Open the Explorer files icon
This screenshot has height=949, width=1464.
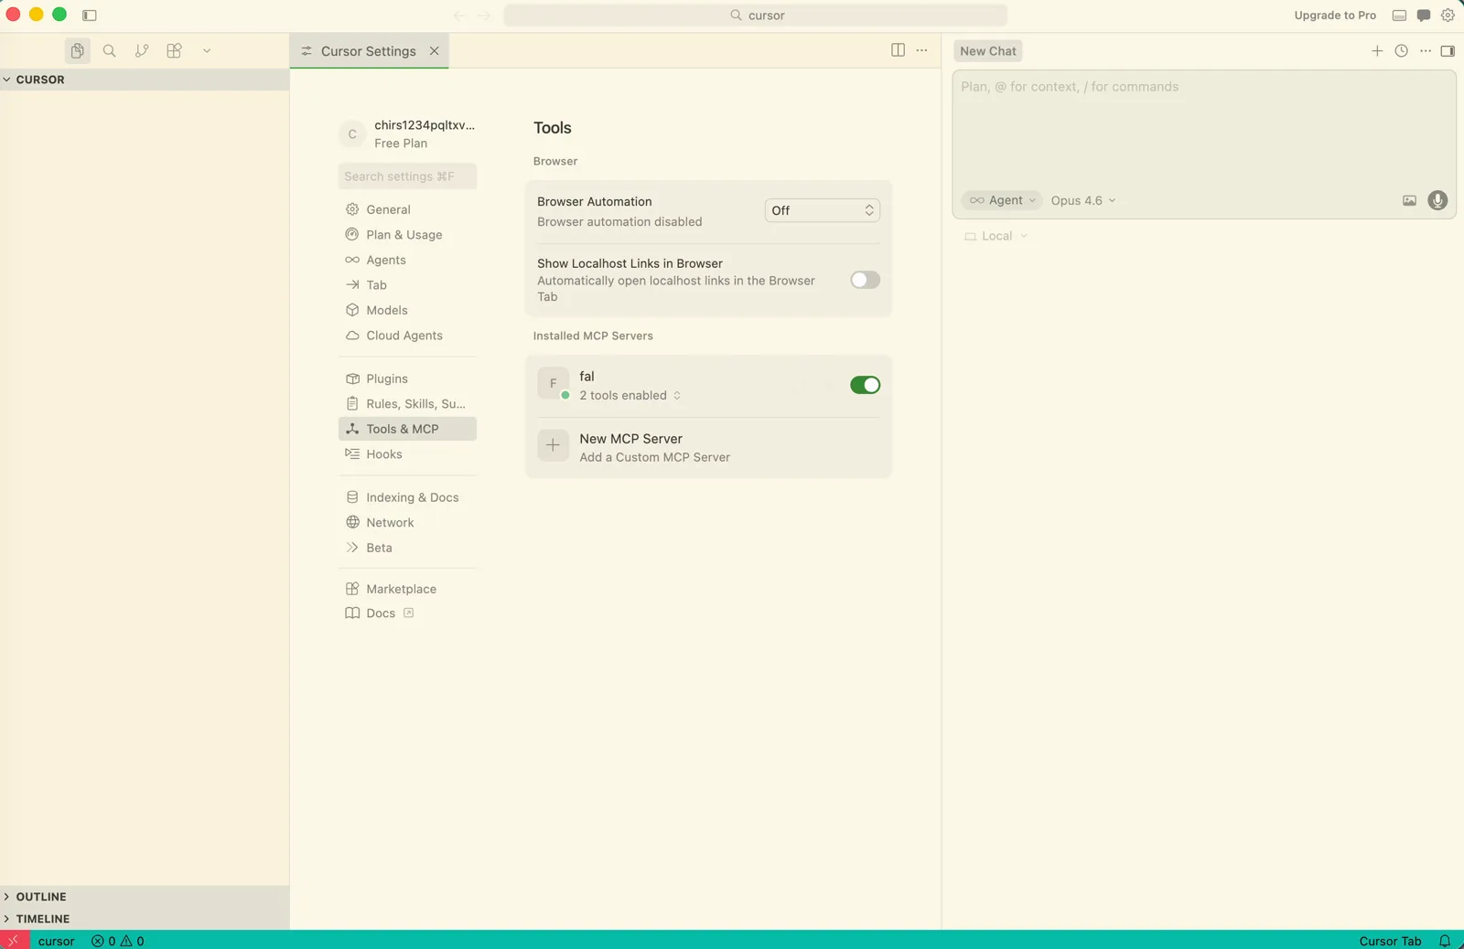pos(78,51)
